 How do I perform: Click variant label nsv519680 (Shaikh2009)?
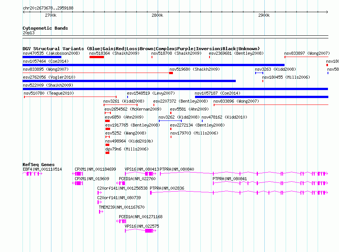coord(195,69)
